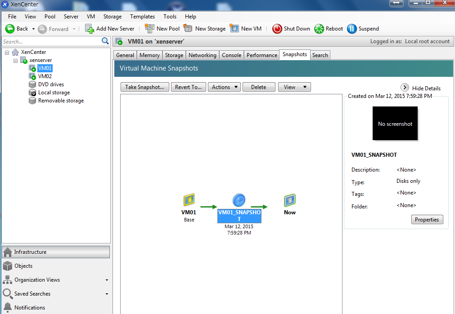
Task: Switch to the Console tab
Action: pyautogui.click(x=232, y=55)
